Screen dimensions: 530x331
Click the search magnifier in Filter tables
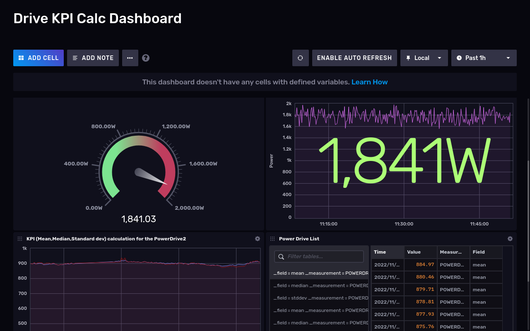click(280, 256)
